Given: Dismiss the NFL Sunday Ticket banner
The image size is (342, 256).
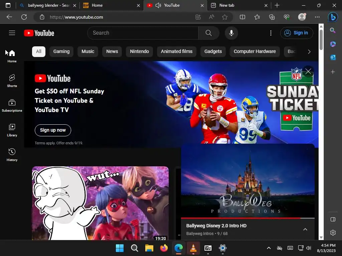Looking at the screenshot, I should (x=308, y=71).
